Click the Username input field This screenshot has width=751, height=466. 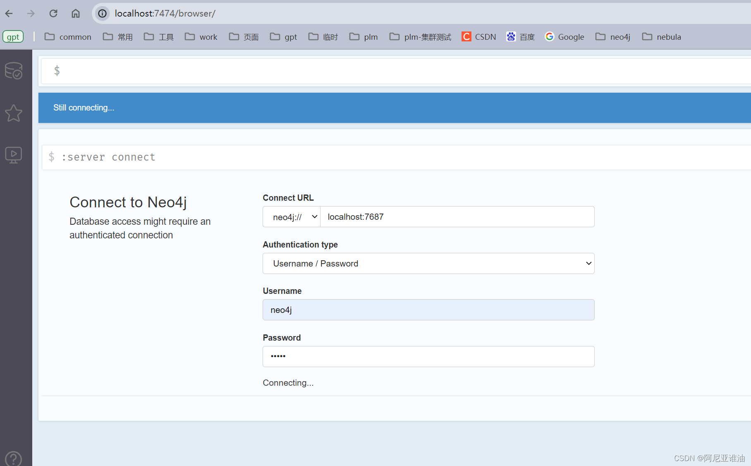pyautogui.click(x=428, y=310)
